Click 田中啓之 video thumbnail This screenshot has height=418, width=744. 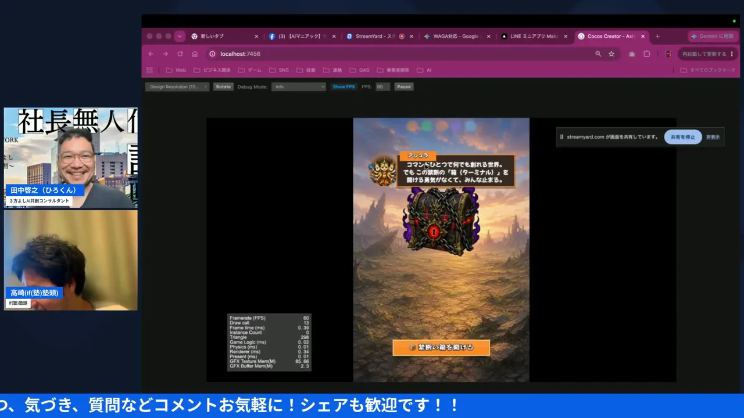tap(71, 158)
